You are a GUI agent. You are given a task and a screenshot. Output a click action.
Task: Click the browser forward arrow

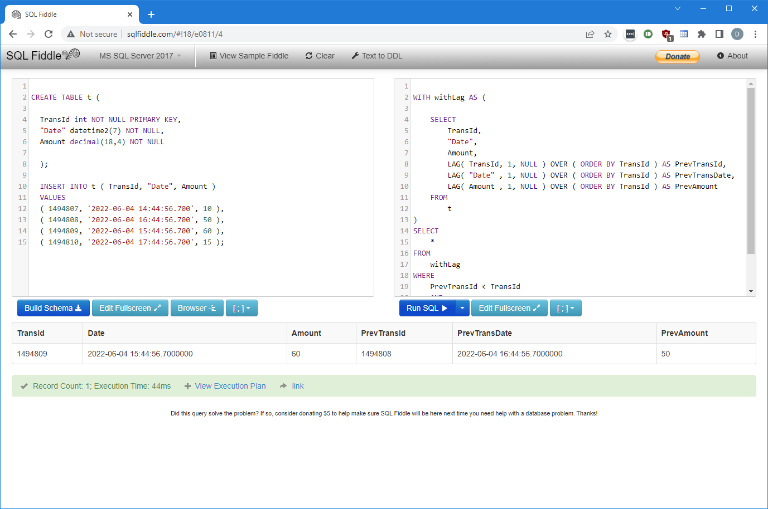click(x=31, y=34)
